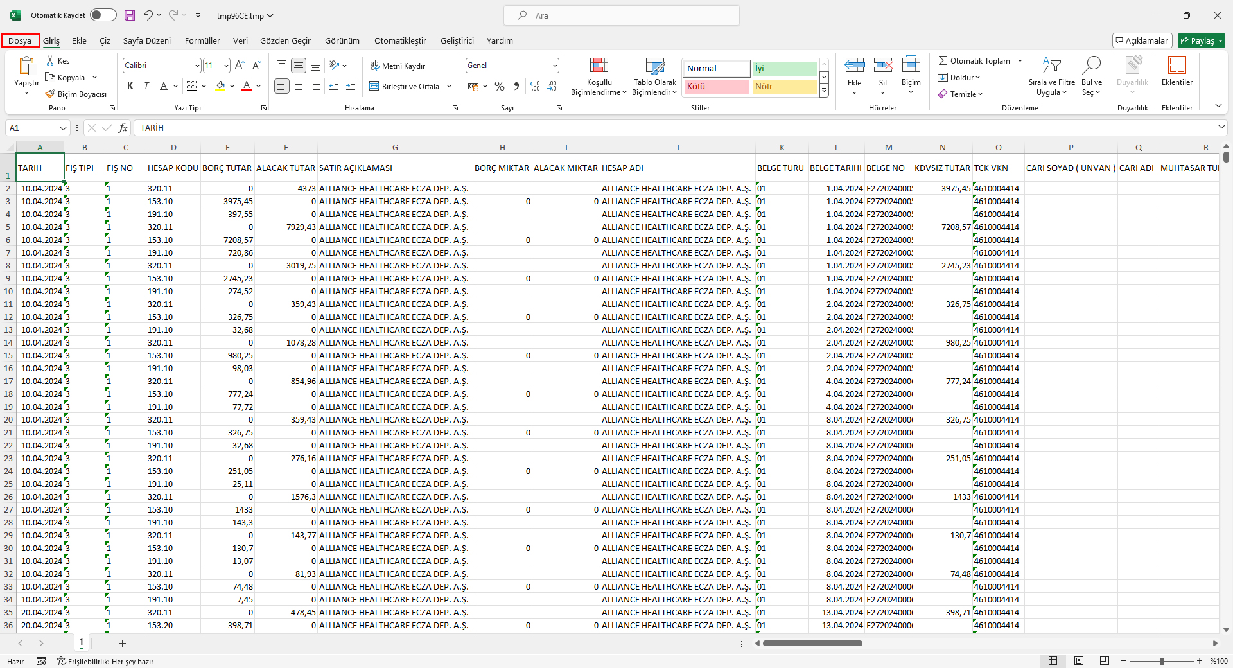Switch to Page Break Preview in status bar
Screen dimensions: 1233x668
(x=1105, y=660)
